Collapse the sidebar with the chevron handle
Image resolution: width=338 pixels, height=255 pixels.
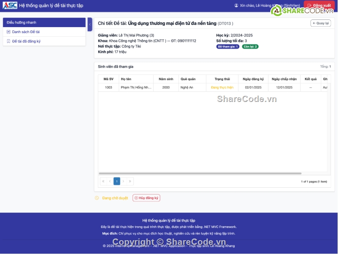tap(90, 25)
